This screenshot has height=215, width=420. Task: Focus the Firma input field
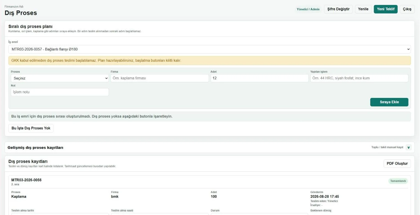click(x=160, y=78)
